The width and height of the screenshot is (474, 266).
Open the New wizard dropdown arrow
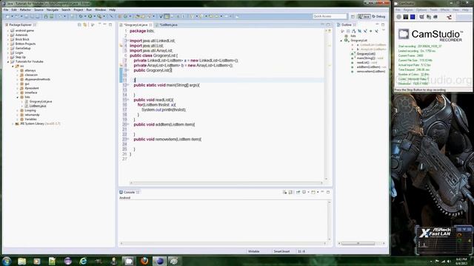click(x=12, y=16)
